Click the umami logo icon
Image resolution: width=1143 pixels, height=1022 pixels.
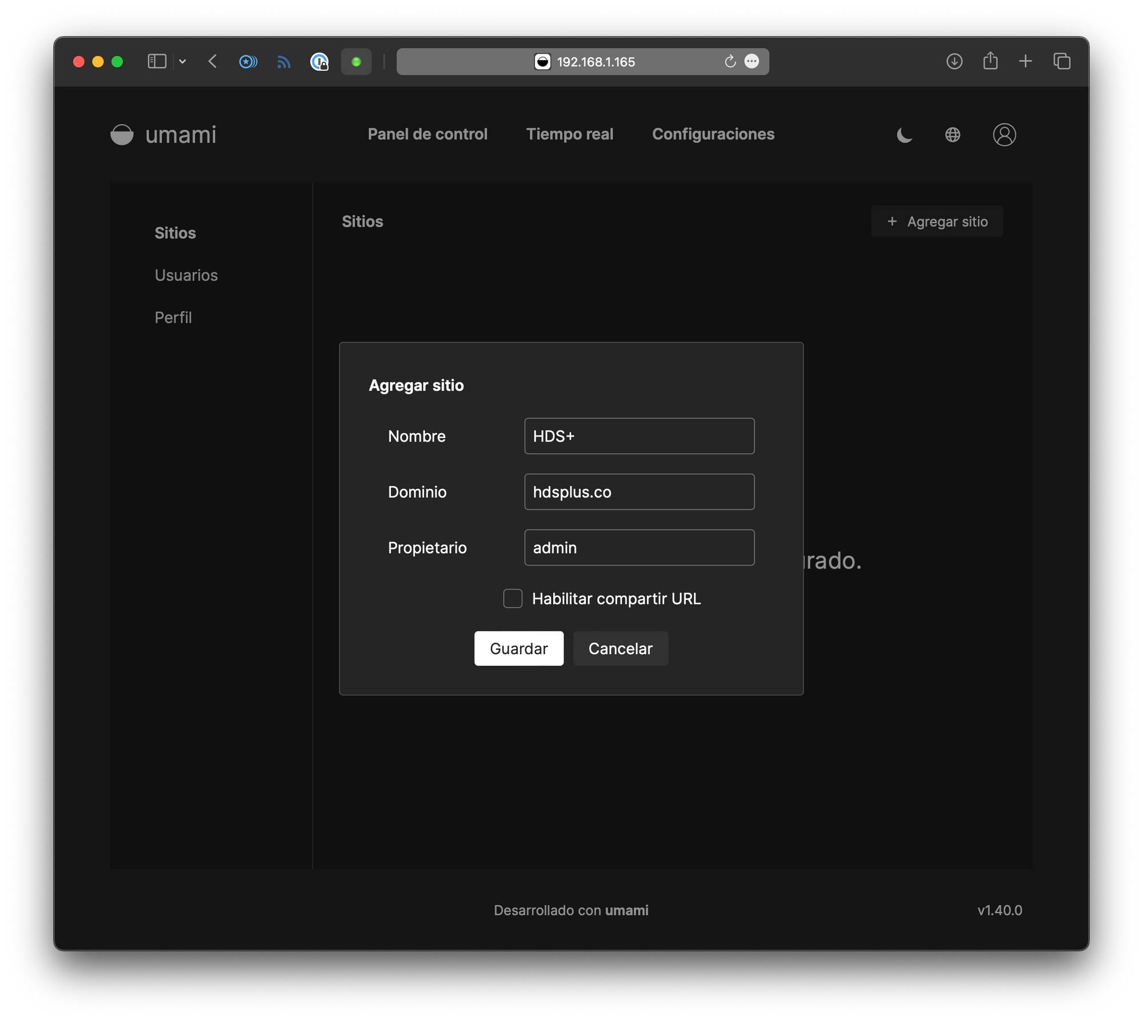(122, 134)
